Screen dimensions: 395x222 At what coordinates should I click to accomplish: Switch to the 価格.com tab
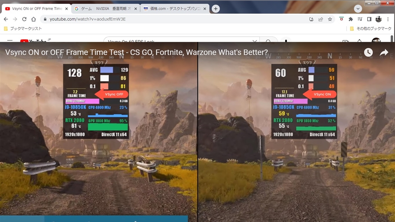[x=175, y=8]
